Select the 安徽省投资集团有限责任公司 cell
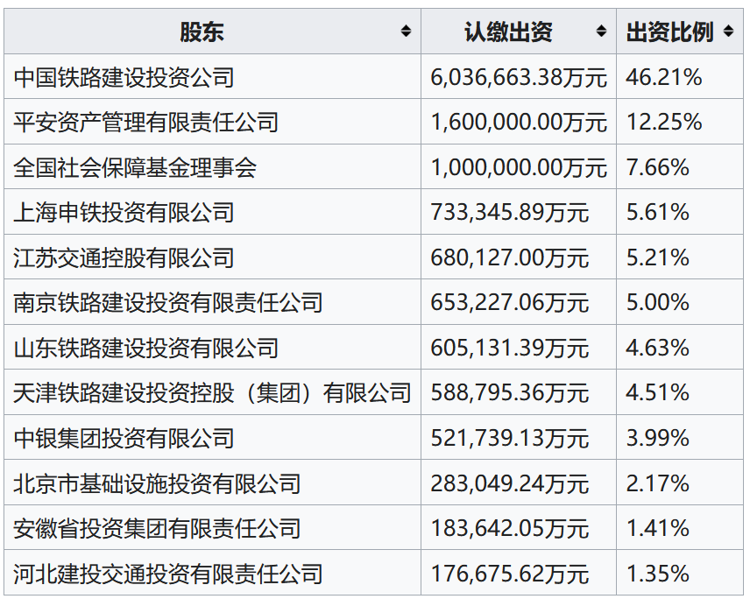This screenshot has width=750, height=606. (212, 527)
